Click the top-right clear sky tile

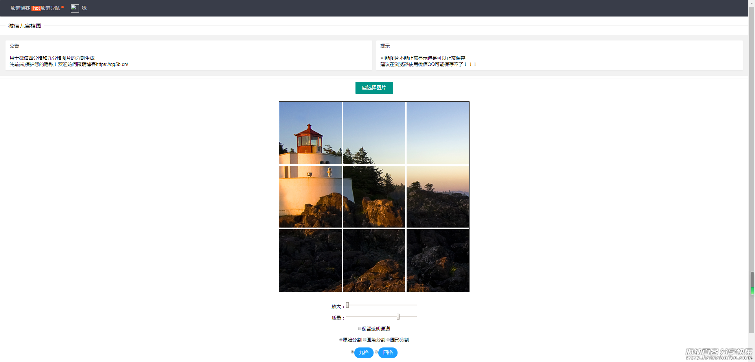[x=438, y=133]
